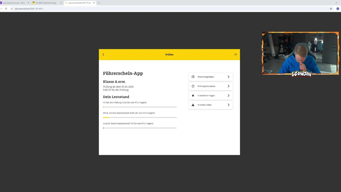341x192 pixels.
Task: Close the Yahoo search tab
Action: pyautogui.click(x=28, y=3)
